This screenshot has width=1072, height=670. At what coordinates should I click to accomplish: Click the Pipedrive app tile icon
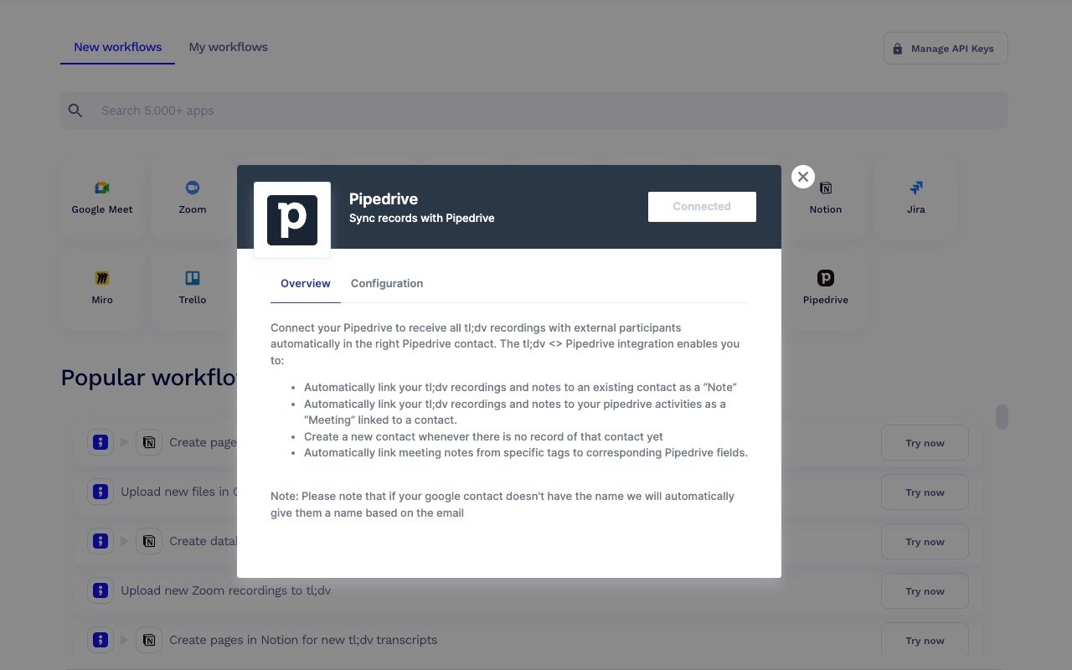825,278
